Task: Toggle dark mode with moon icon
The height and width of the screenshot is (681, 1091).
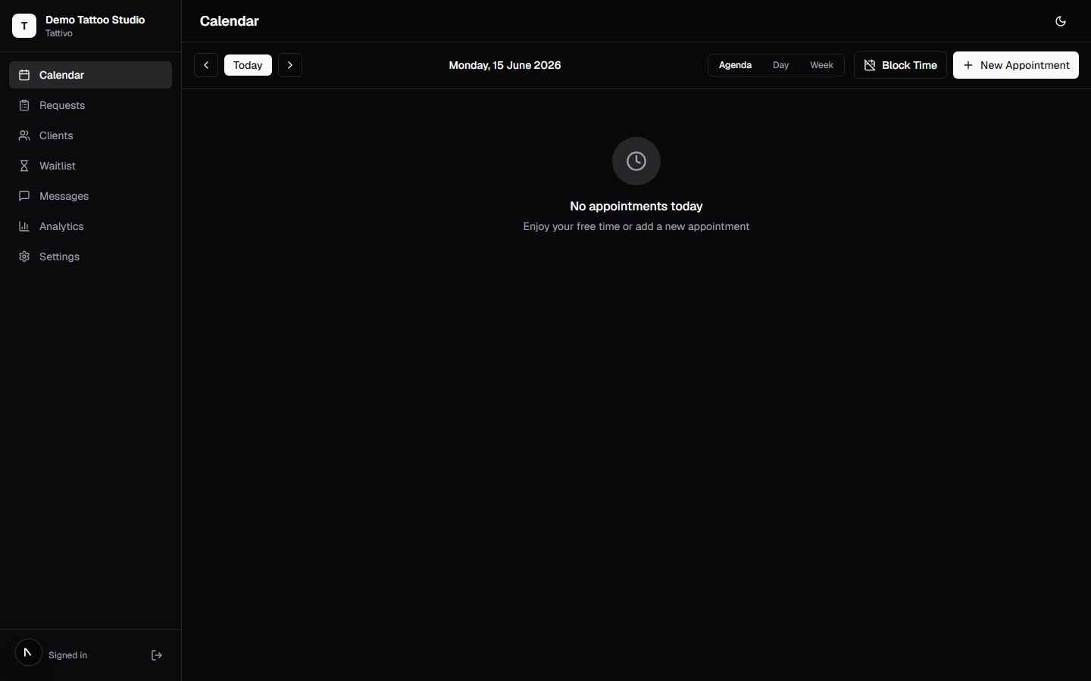Action: coord(1061,21)
